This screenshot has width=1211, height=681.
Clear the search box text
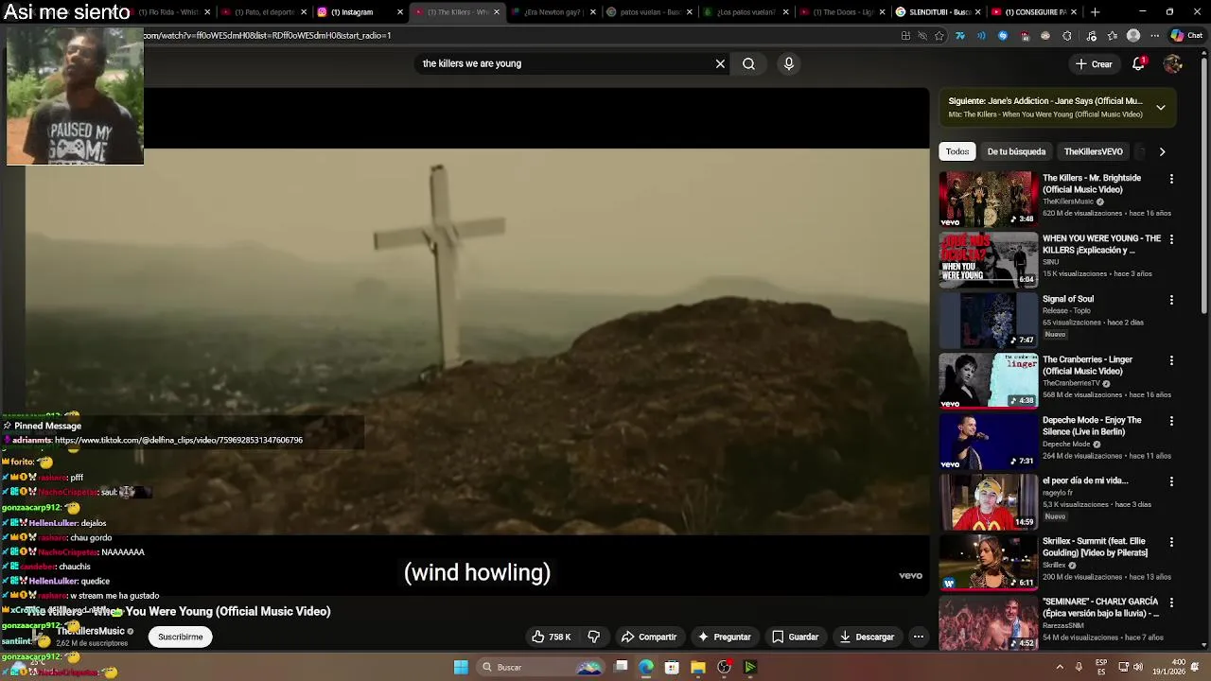click(720, 63)
